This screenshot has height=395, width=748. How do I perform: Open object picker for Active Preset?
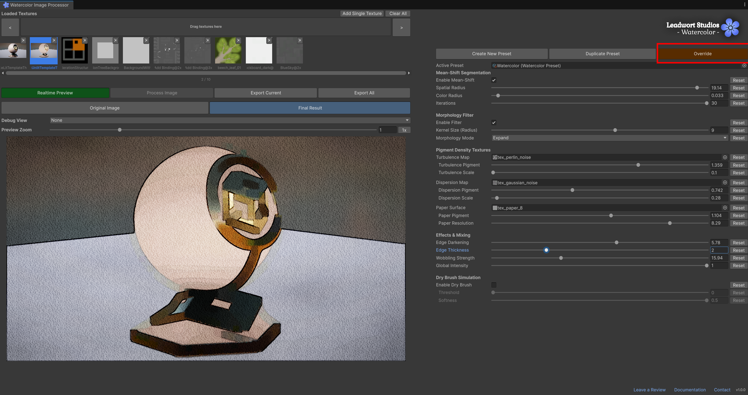pyautogui.click(x=744, y=66)
